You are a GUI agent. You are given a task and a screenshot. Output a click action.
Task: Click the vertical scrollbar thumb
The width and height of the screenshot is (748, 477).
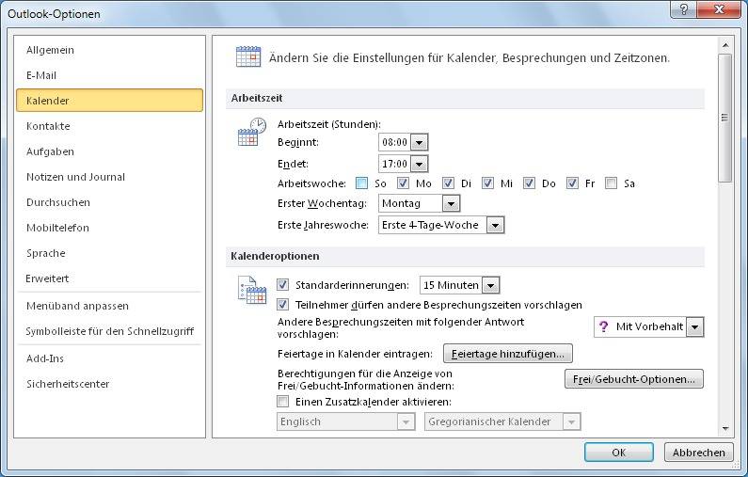click(x=725, y=118)
